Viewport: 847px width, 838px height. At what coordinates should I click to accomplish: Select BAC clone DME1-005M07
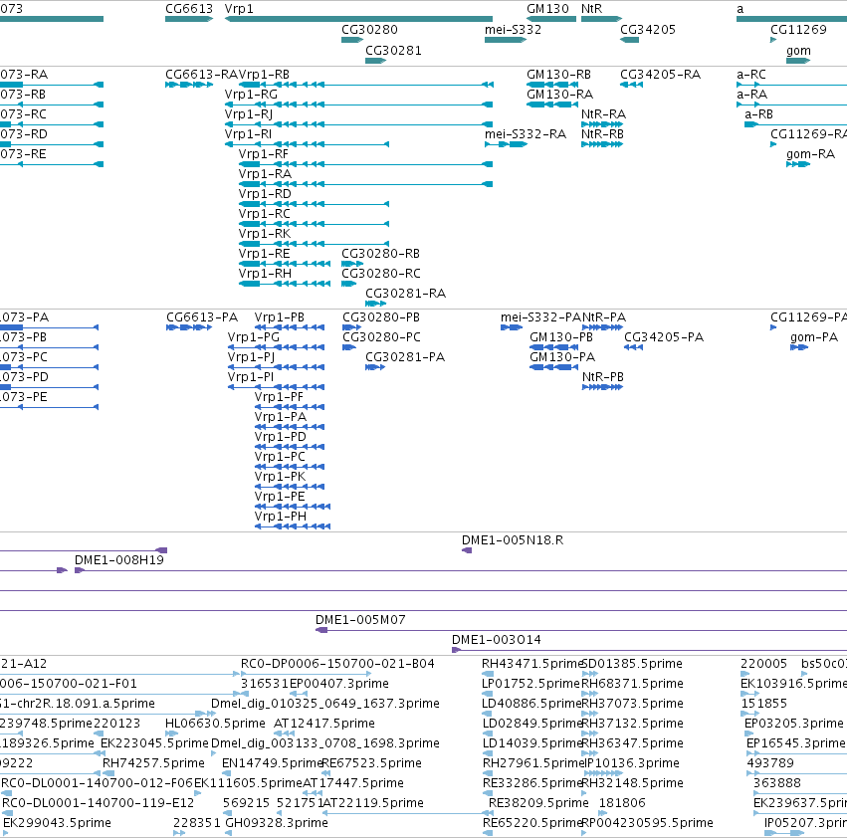click(581, 630)
